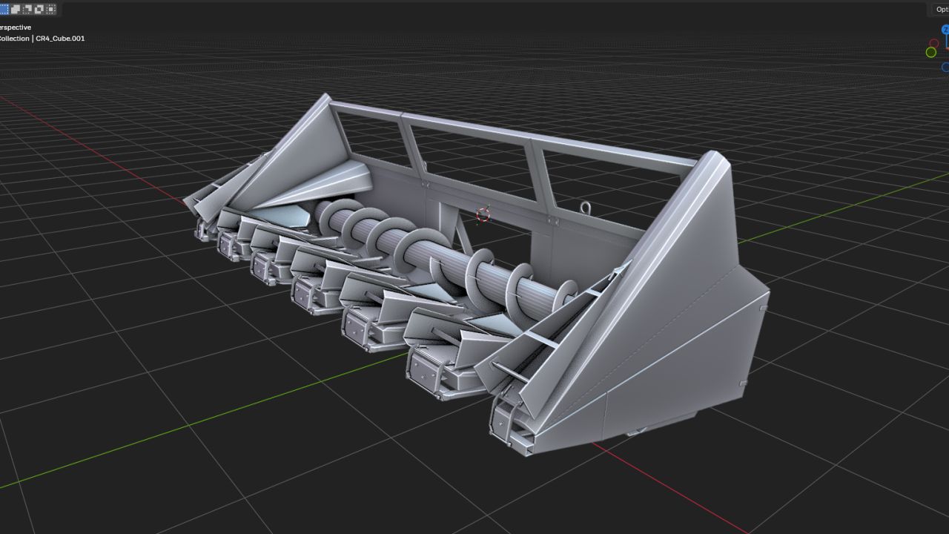Select the Extend Selection mode icon
Image resolution: width=949 pixels, height=534 pixels.
[15, 9]
